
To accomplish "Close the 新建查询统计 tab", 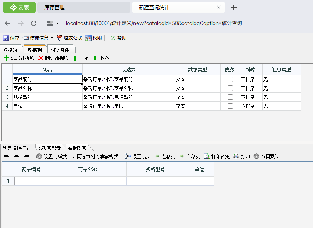I will pyautogui.click(x=219, y=7).
